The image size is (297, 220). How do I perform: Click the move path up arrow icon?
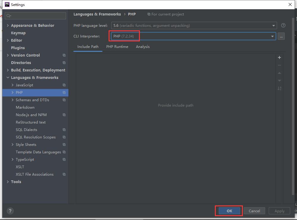pyautogui.click(x=279, y=73)
